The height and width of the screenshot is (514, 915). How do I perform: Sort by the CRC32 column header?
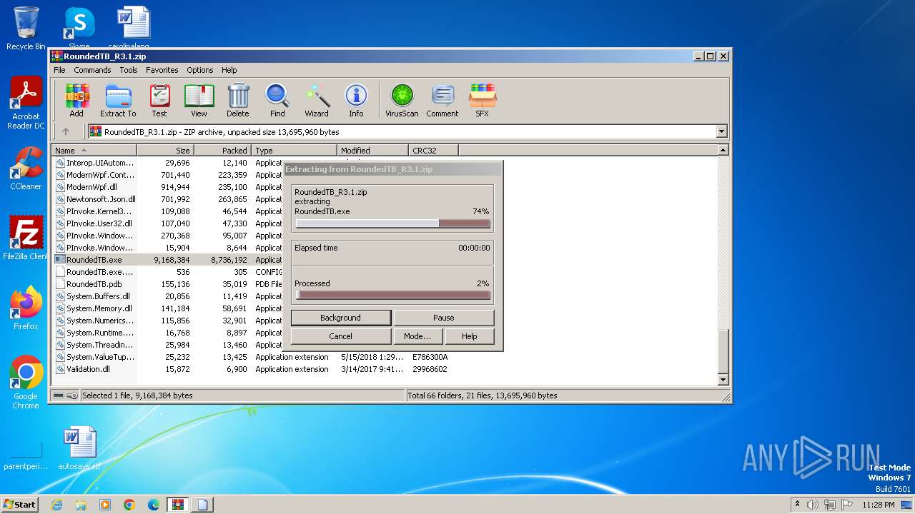(433, 151)
